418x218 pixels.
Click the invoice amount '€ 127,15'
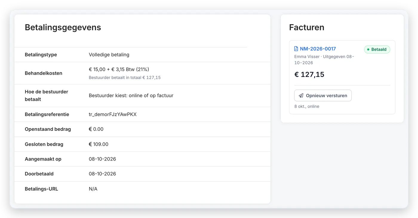click(x=309, y=74)
